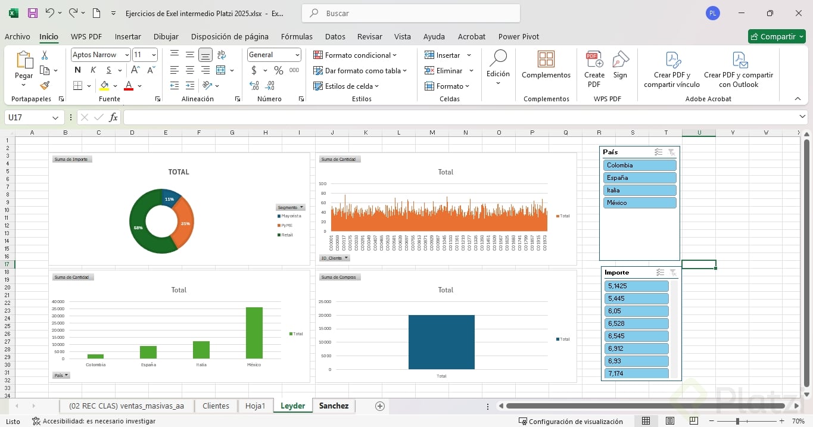The image size is (813, 427).
Task: Toggle bold formatting (N) button
Action: point(77,70)
